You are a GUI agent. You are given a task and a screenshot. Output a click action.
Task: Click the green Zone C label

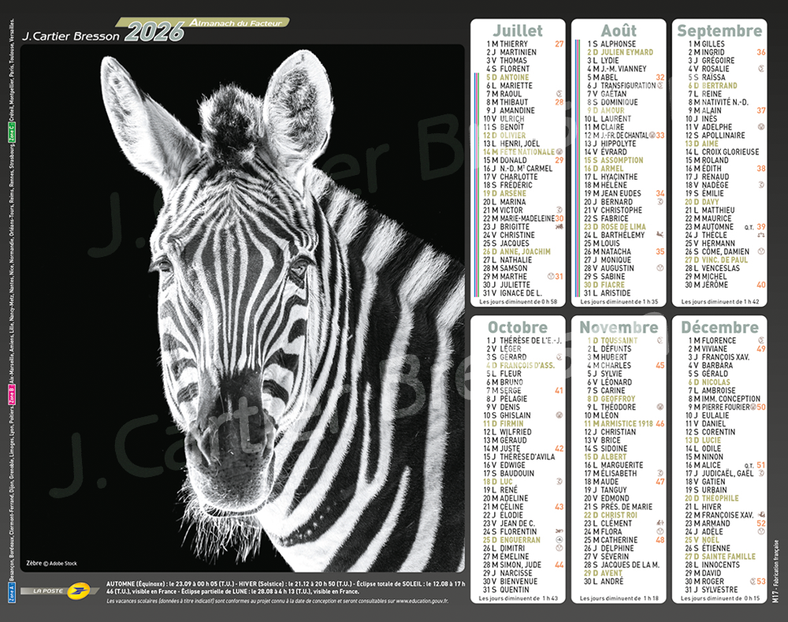point(12,133)
